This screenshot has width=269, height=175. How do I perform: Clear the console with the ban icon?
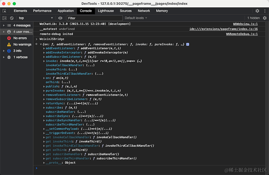pos(12,18)
